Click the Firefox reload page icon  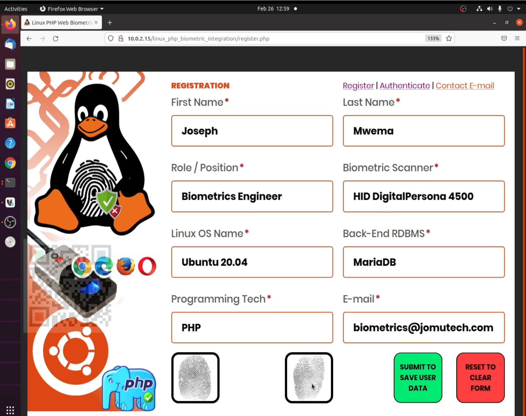click(x=55, y=38)
